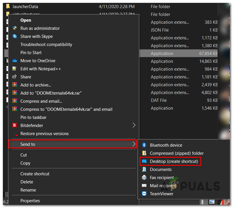
Task: Expand the Send to submenu arrow
Action: (134, 144)
